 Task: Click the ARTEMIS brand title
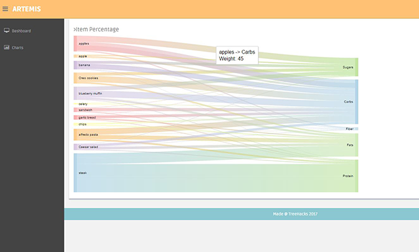pyautogui.click(x=27, y=9)
